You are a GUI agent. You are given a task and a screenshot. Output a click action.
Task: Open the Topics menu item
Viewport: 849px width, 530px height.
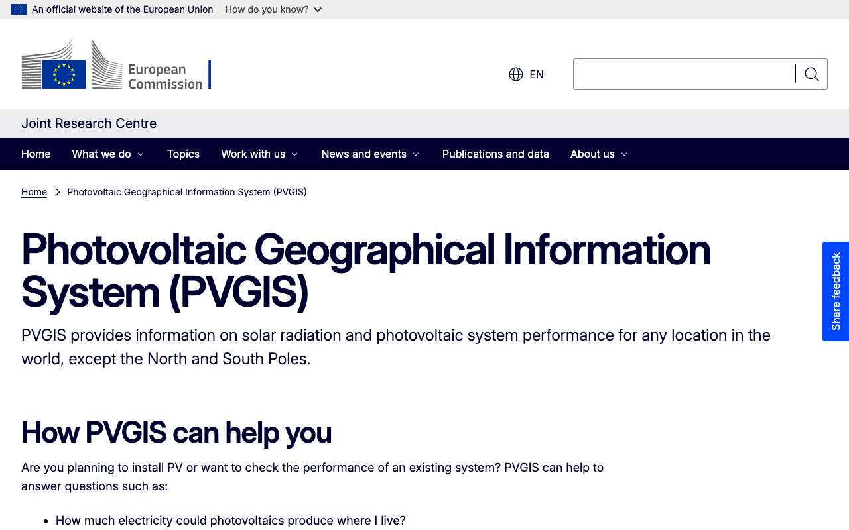click(183, 154)
